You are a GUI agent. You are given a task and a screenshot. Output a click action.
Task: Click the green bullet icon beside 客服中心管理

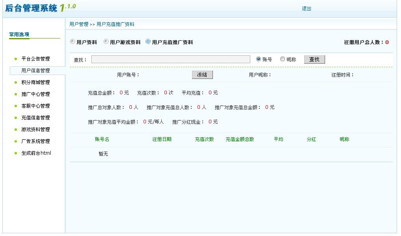click(x=16, y=106)
